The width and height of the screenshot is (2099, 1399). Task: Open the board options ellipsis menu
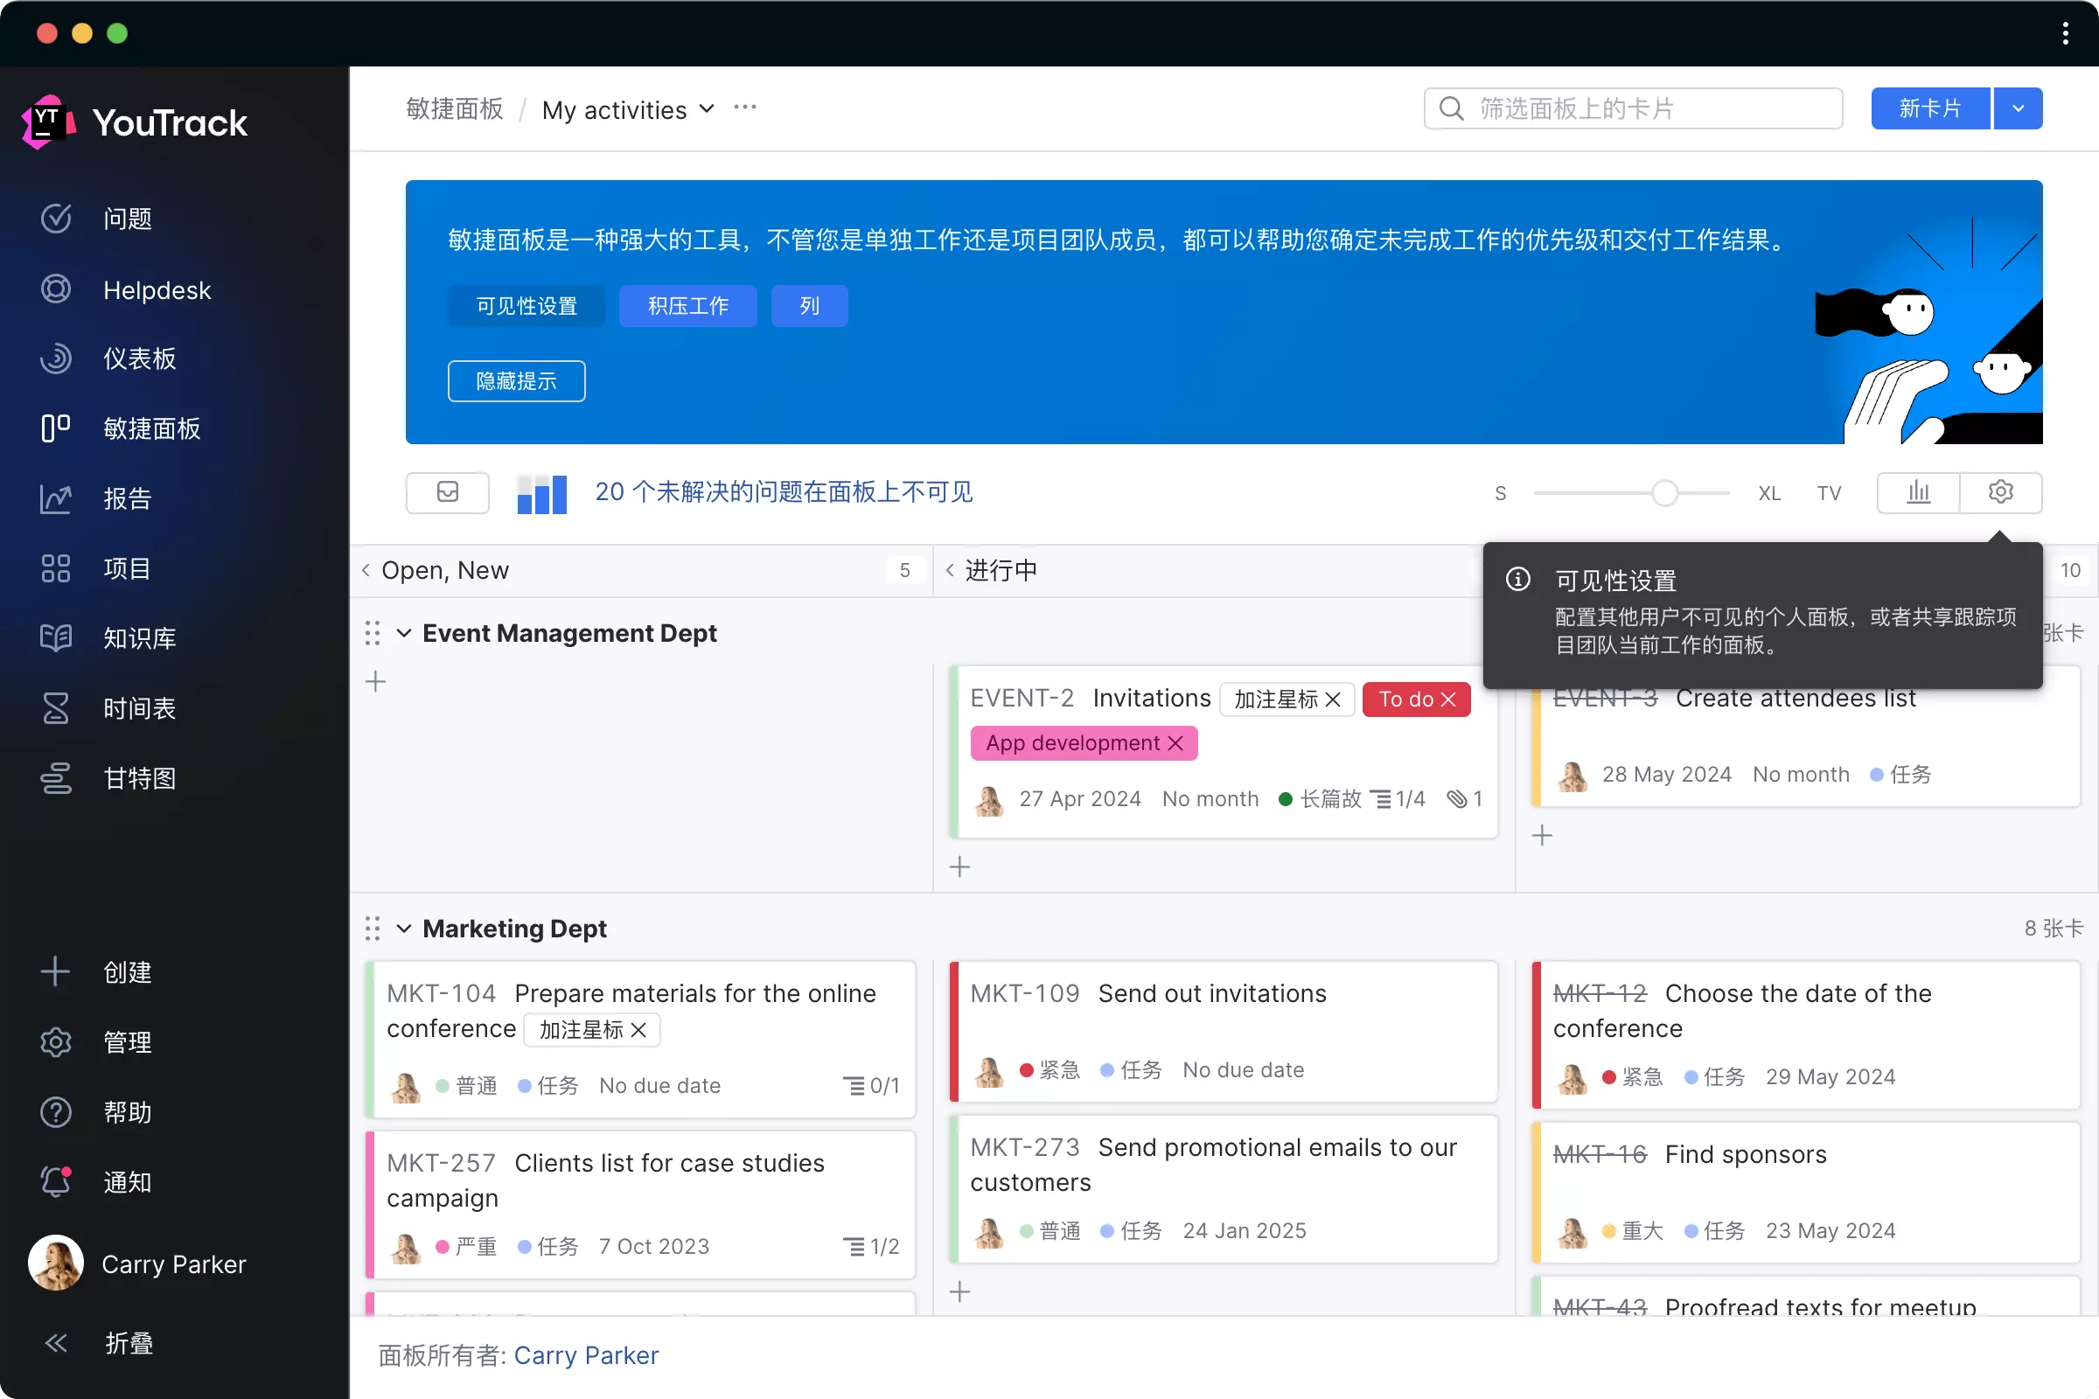pos(744,107)
